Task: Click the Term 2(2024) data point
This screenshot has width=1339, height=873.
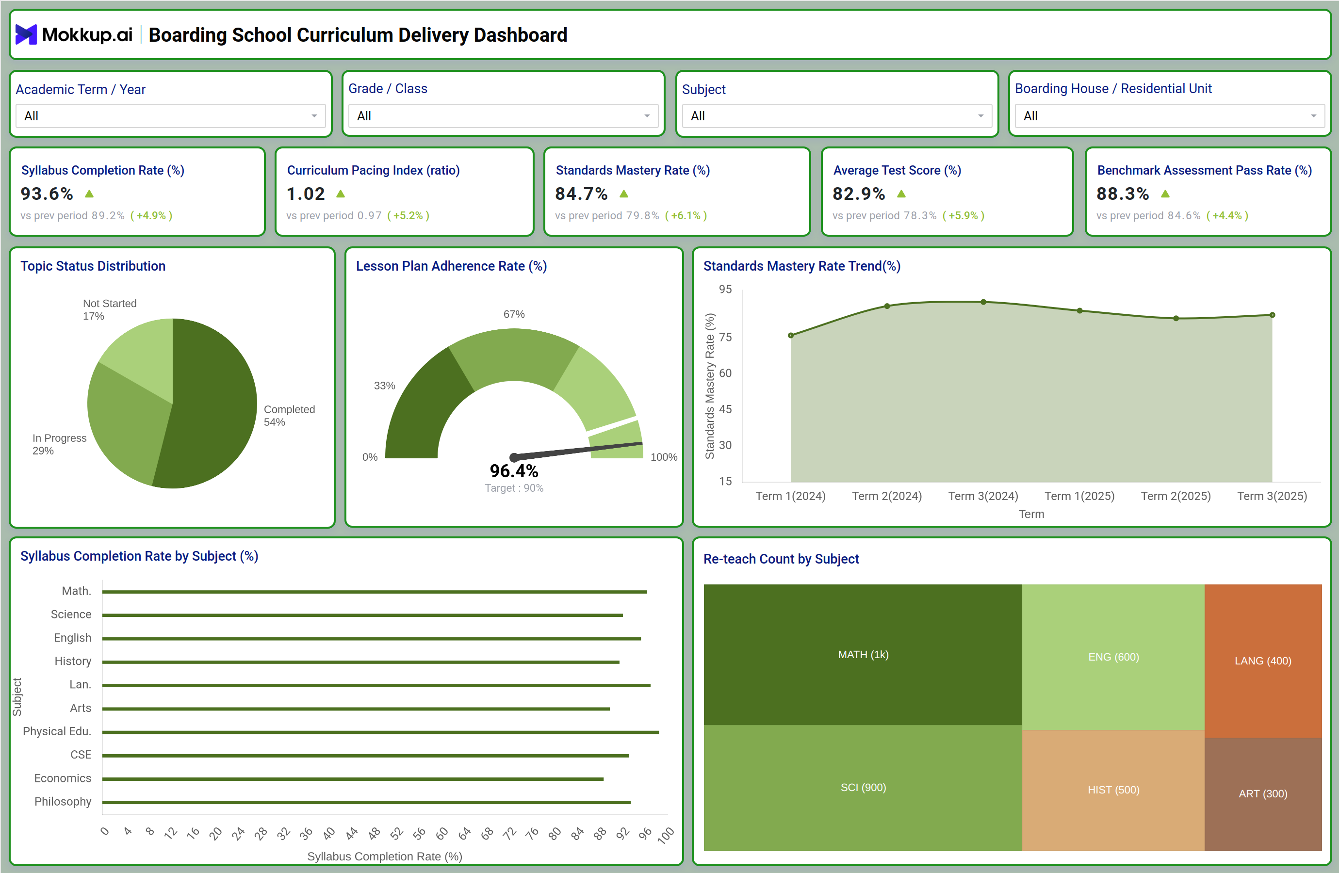Action: pos(887,306)
